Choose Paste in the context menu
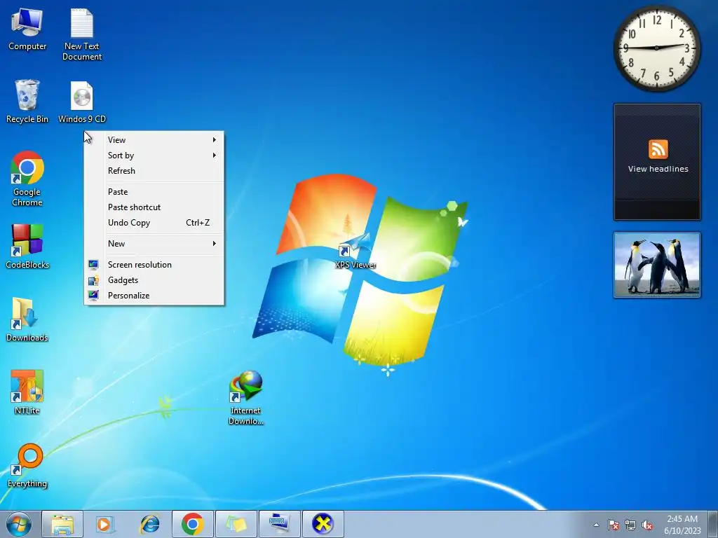 154,192
